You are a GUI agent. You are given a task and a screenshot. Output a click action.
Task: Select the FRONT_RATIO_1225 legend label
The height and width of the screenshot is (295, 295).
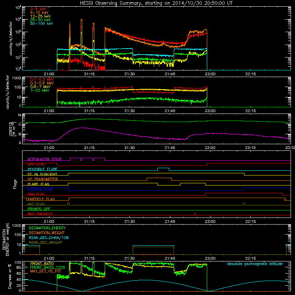[48, 267]
